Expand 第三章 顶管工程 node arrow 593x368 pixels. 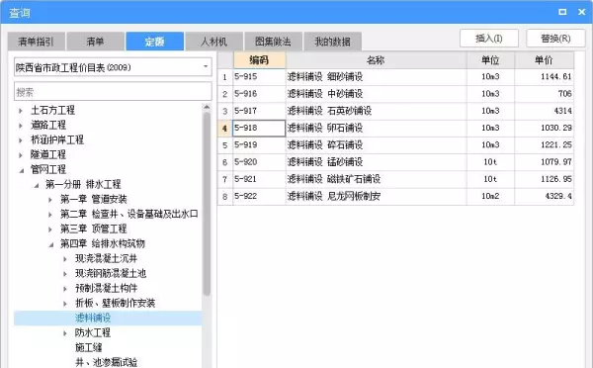pos(50,230)
